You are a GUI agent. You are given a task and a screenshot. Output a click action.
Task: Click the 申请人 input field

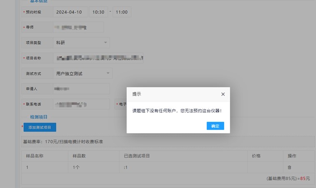(x=81, y=89)
